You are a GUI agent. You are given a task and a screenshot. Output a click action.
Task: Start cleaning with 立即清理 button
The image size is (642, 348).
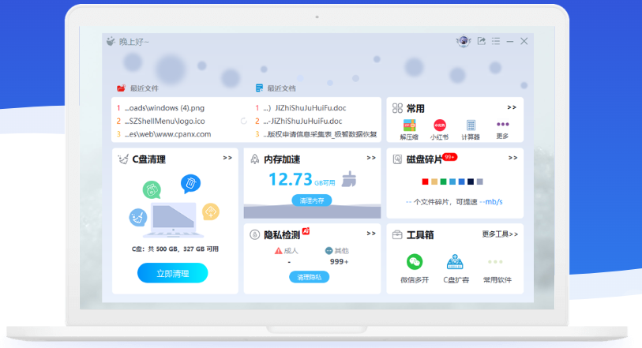[172, 273]
